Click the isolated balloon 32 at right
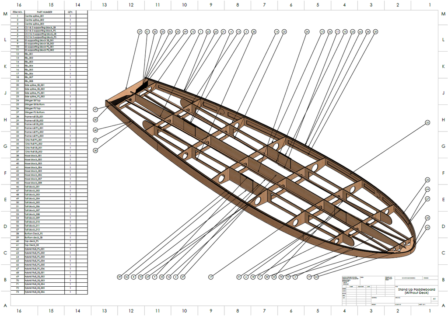 (x=427, y=123)
